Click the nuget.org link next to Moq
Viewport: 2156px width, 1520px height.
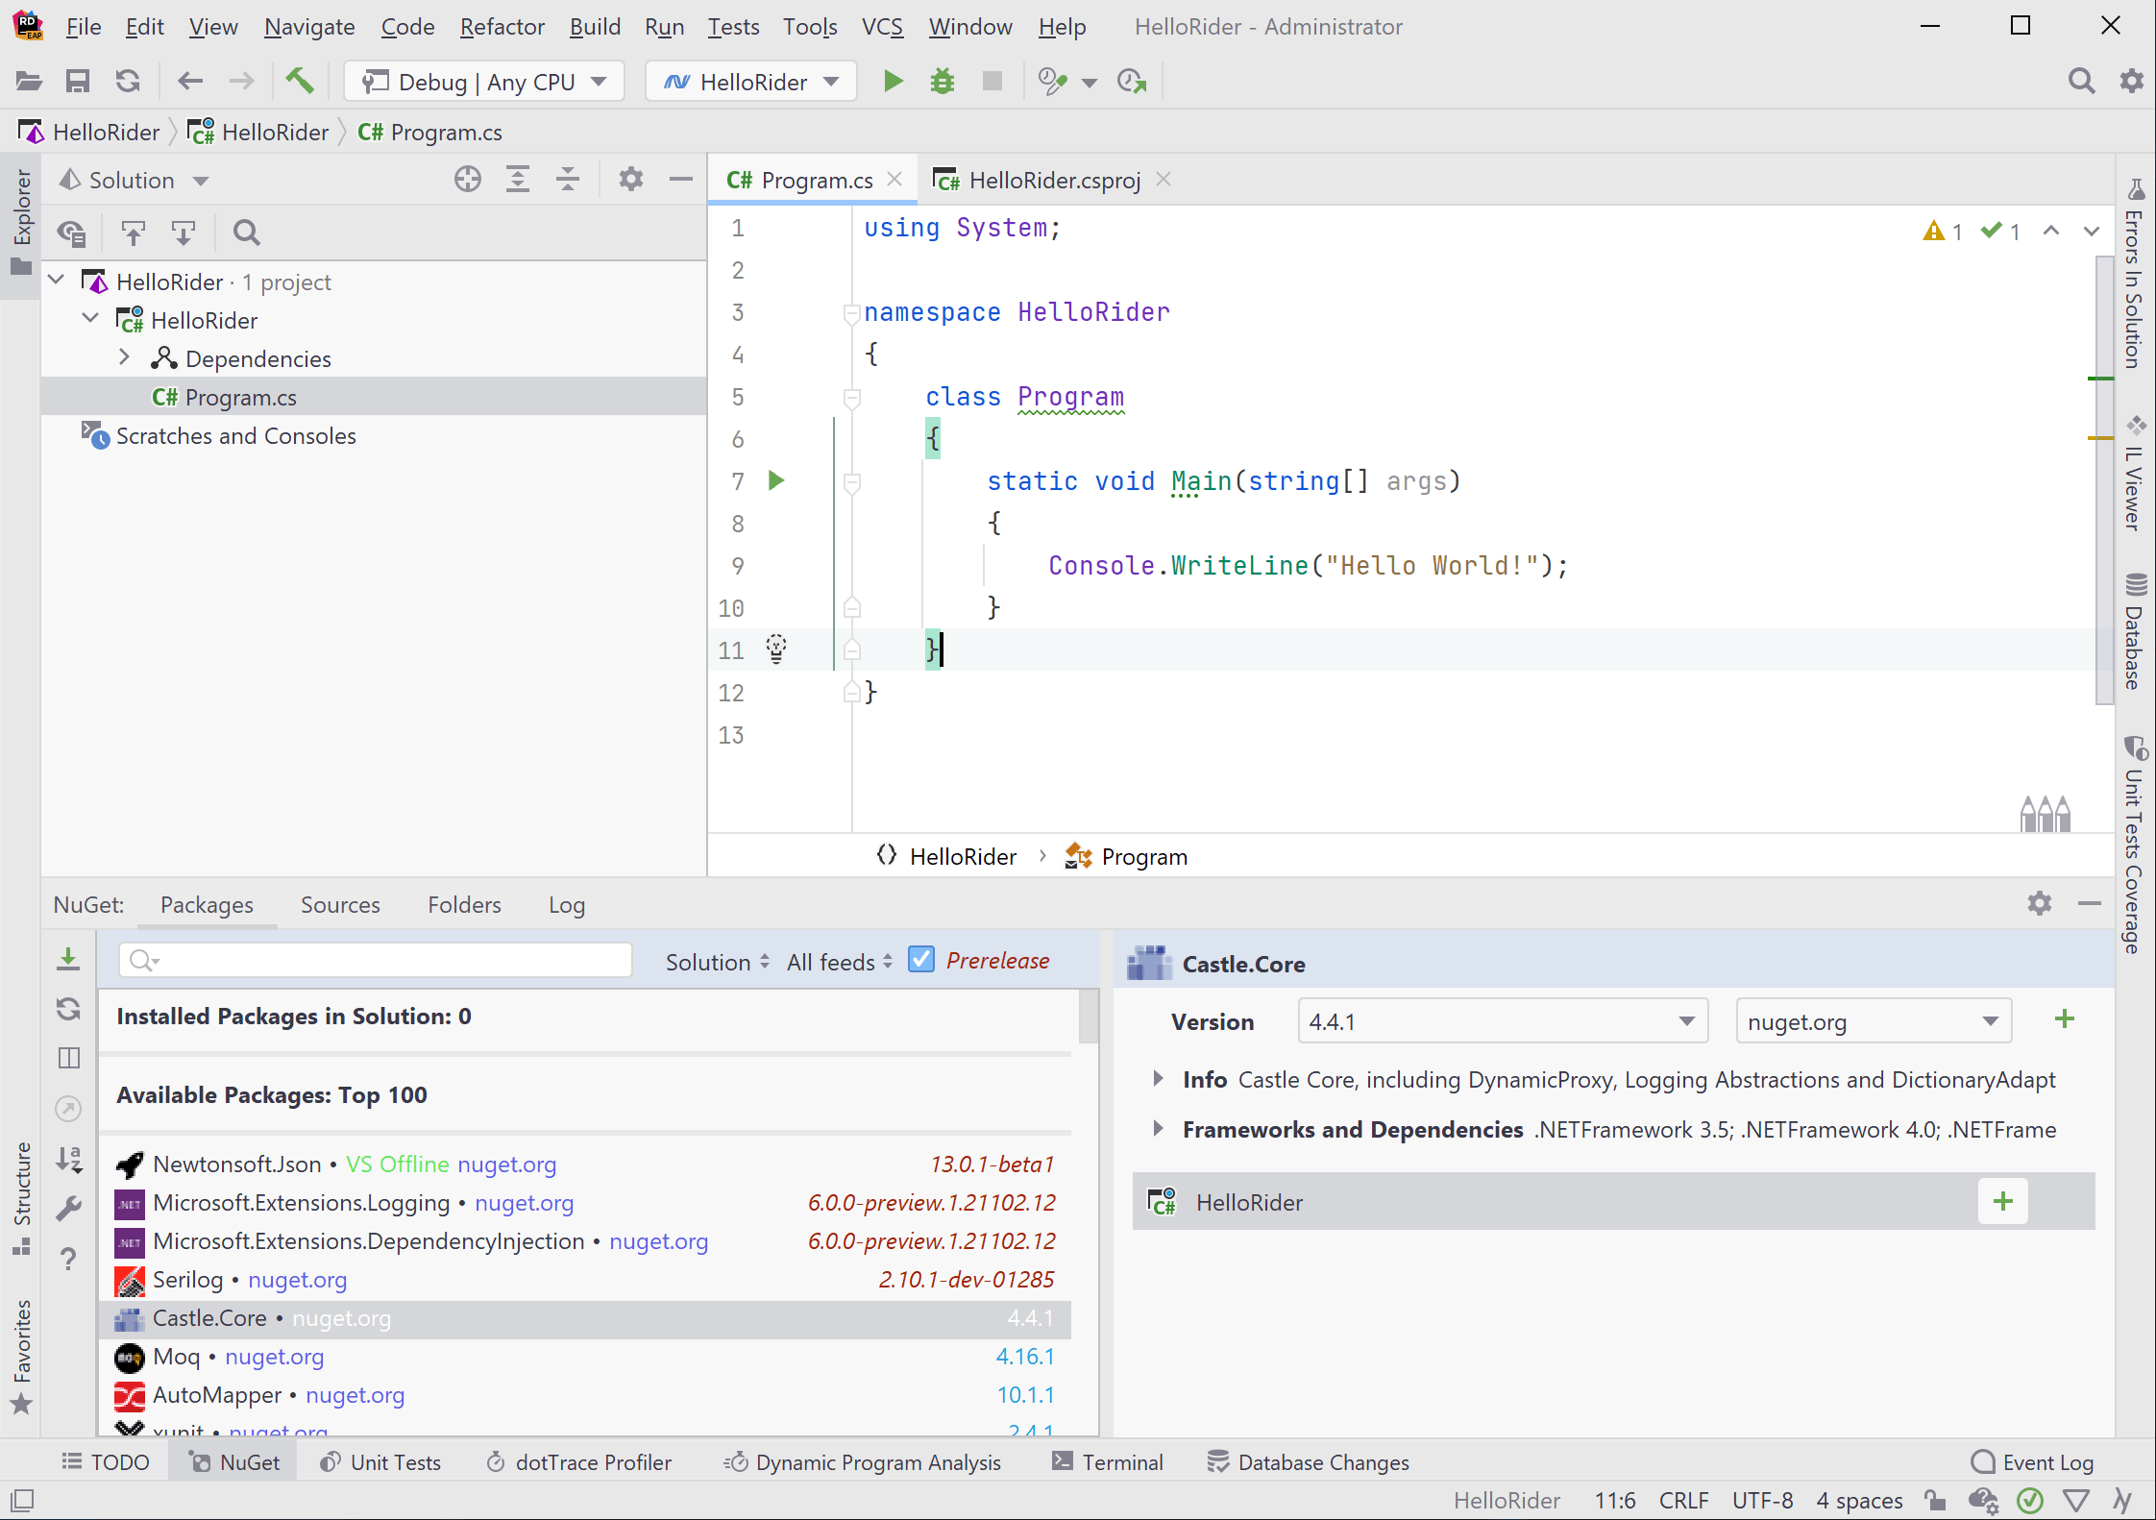click(275, 1357)
